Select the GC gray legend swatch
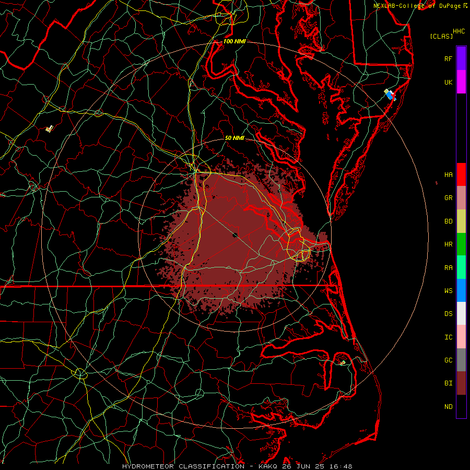 pos(461,360)
